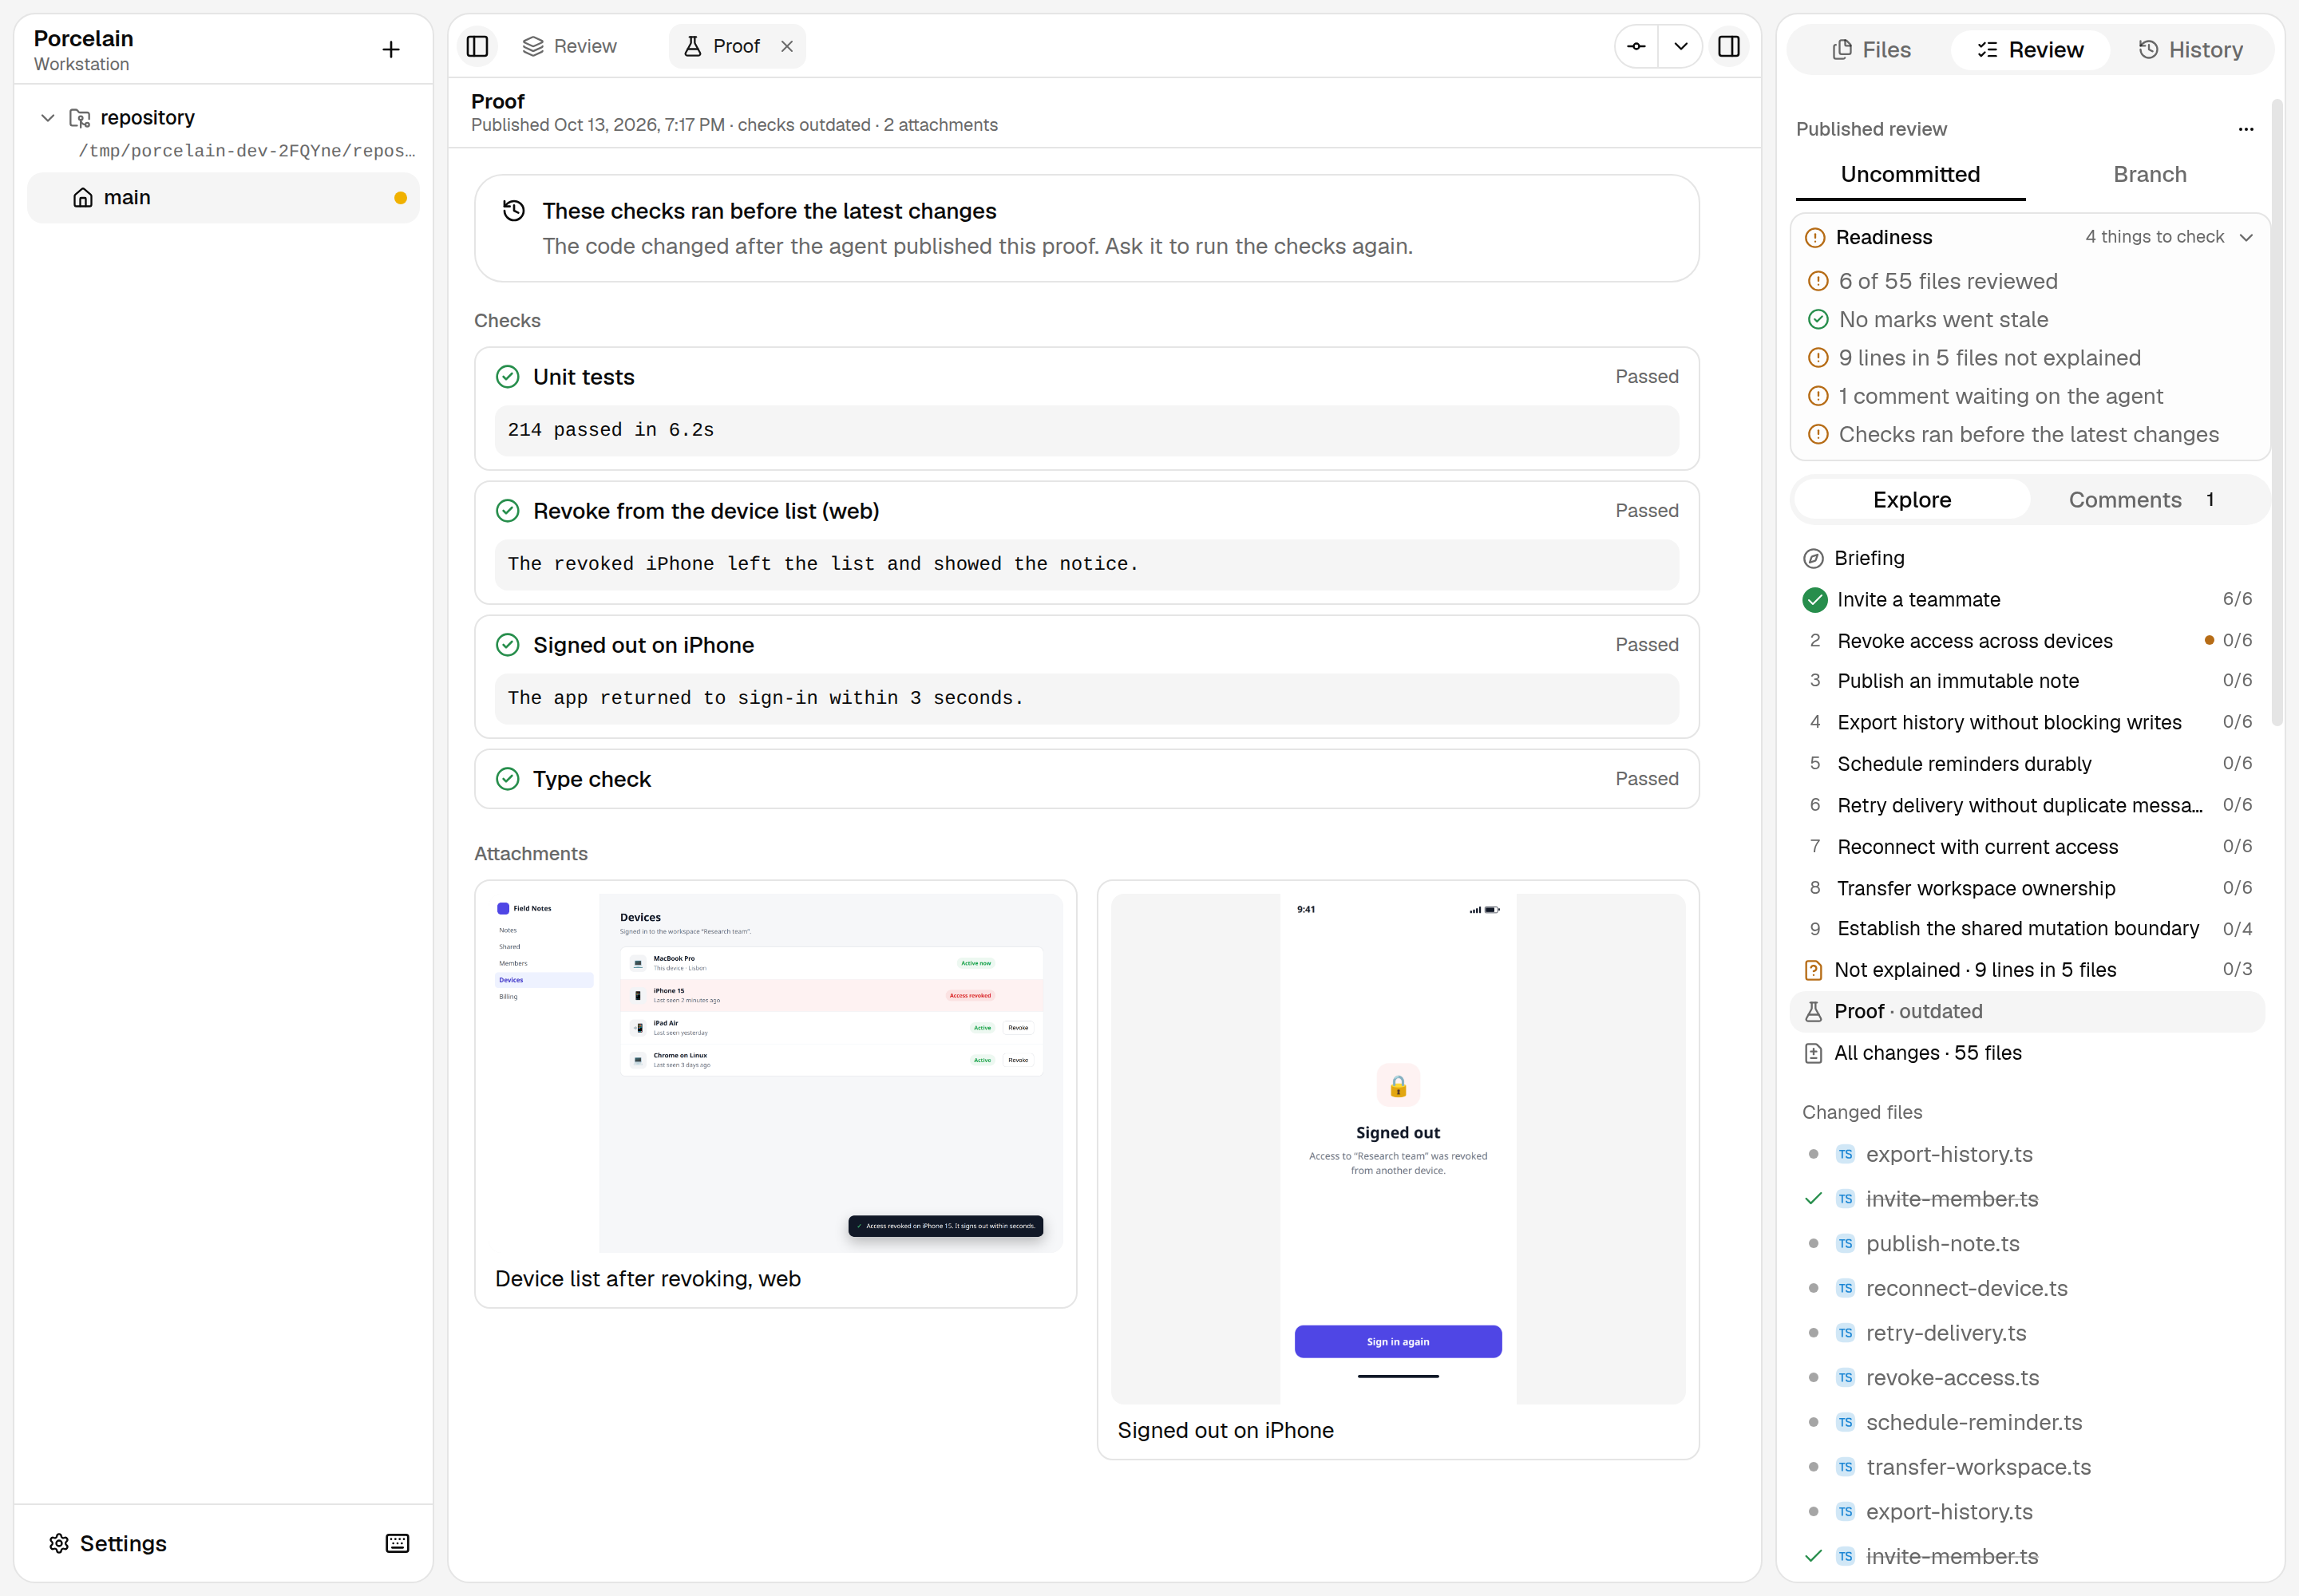Open 'Invite a teammate' step
This screenshot has height=1596, width=2299.
[2027, 600]
